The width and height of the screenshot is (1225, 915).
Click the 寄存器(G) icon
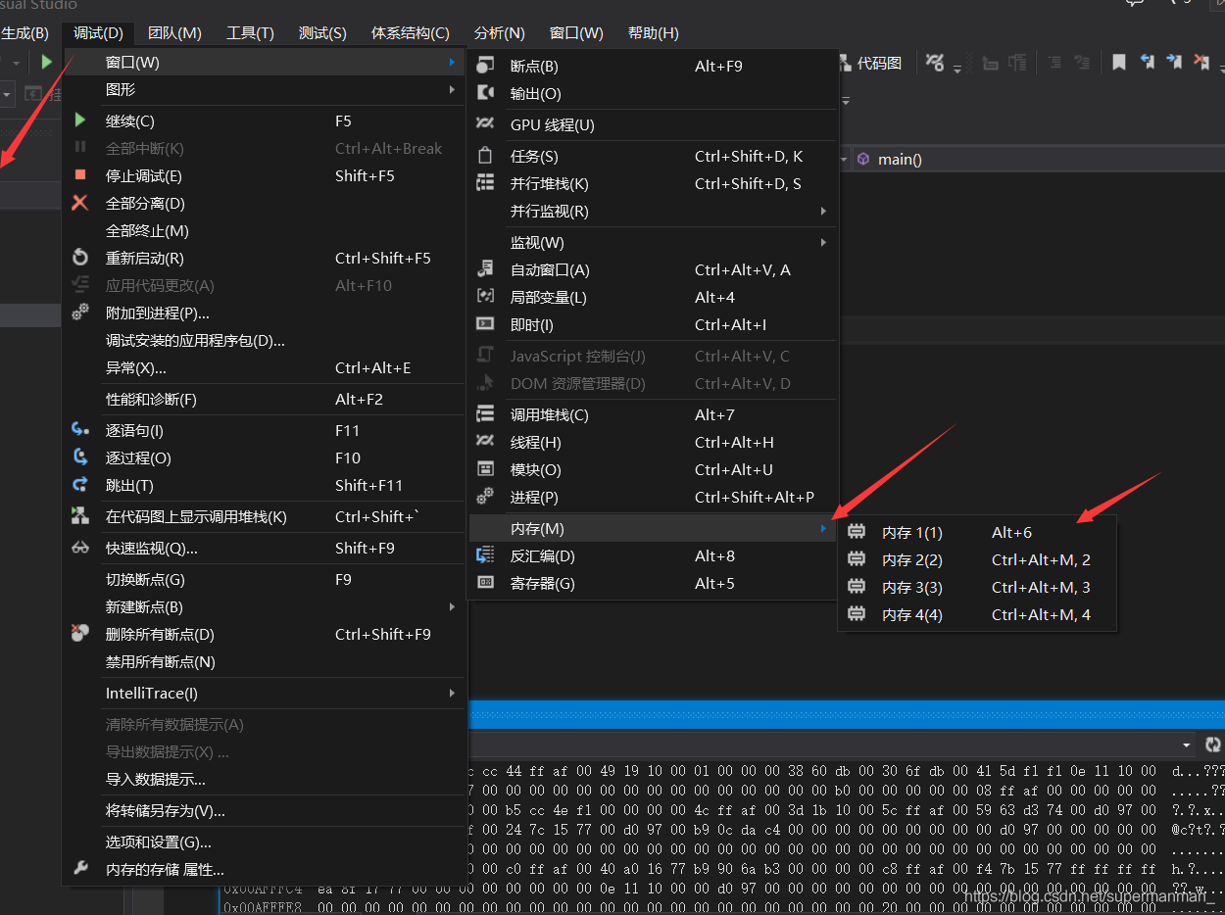click(x=485, y=583)
